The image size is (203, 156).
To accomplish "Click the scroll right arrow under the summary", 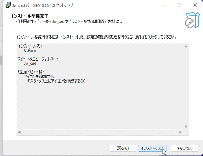I will coord(180,132).
